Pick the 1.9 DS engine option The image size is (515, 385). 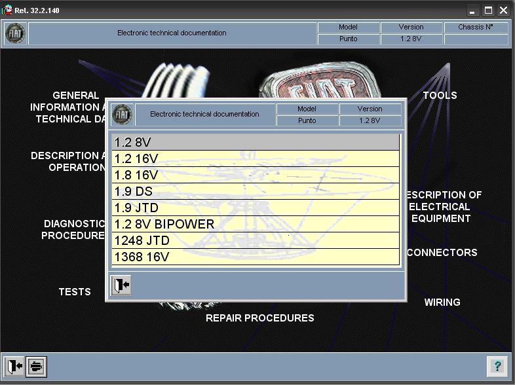(256, 191)
